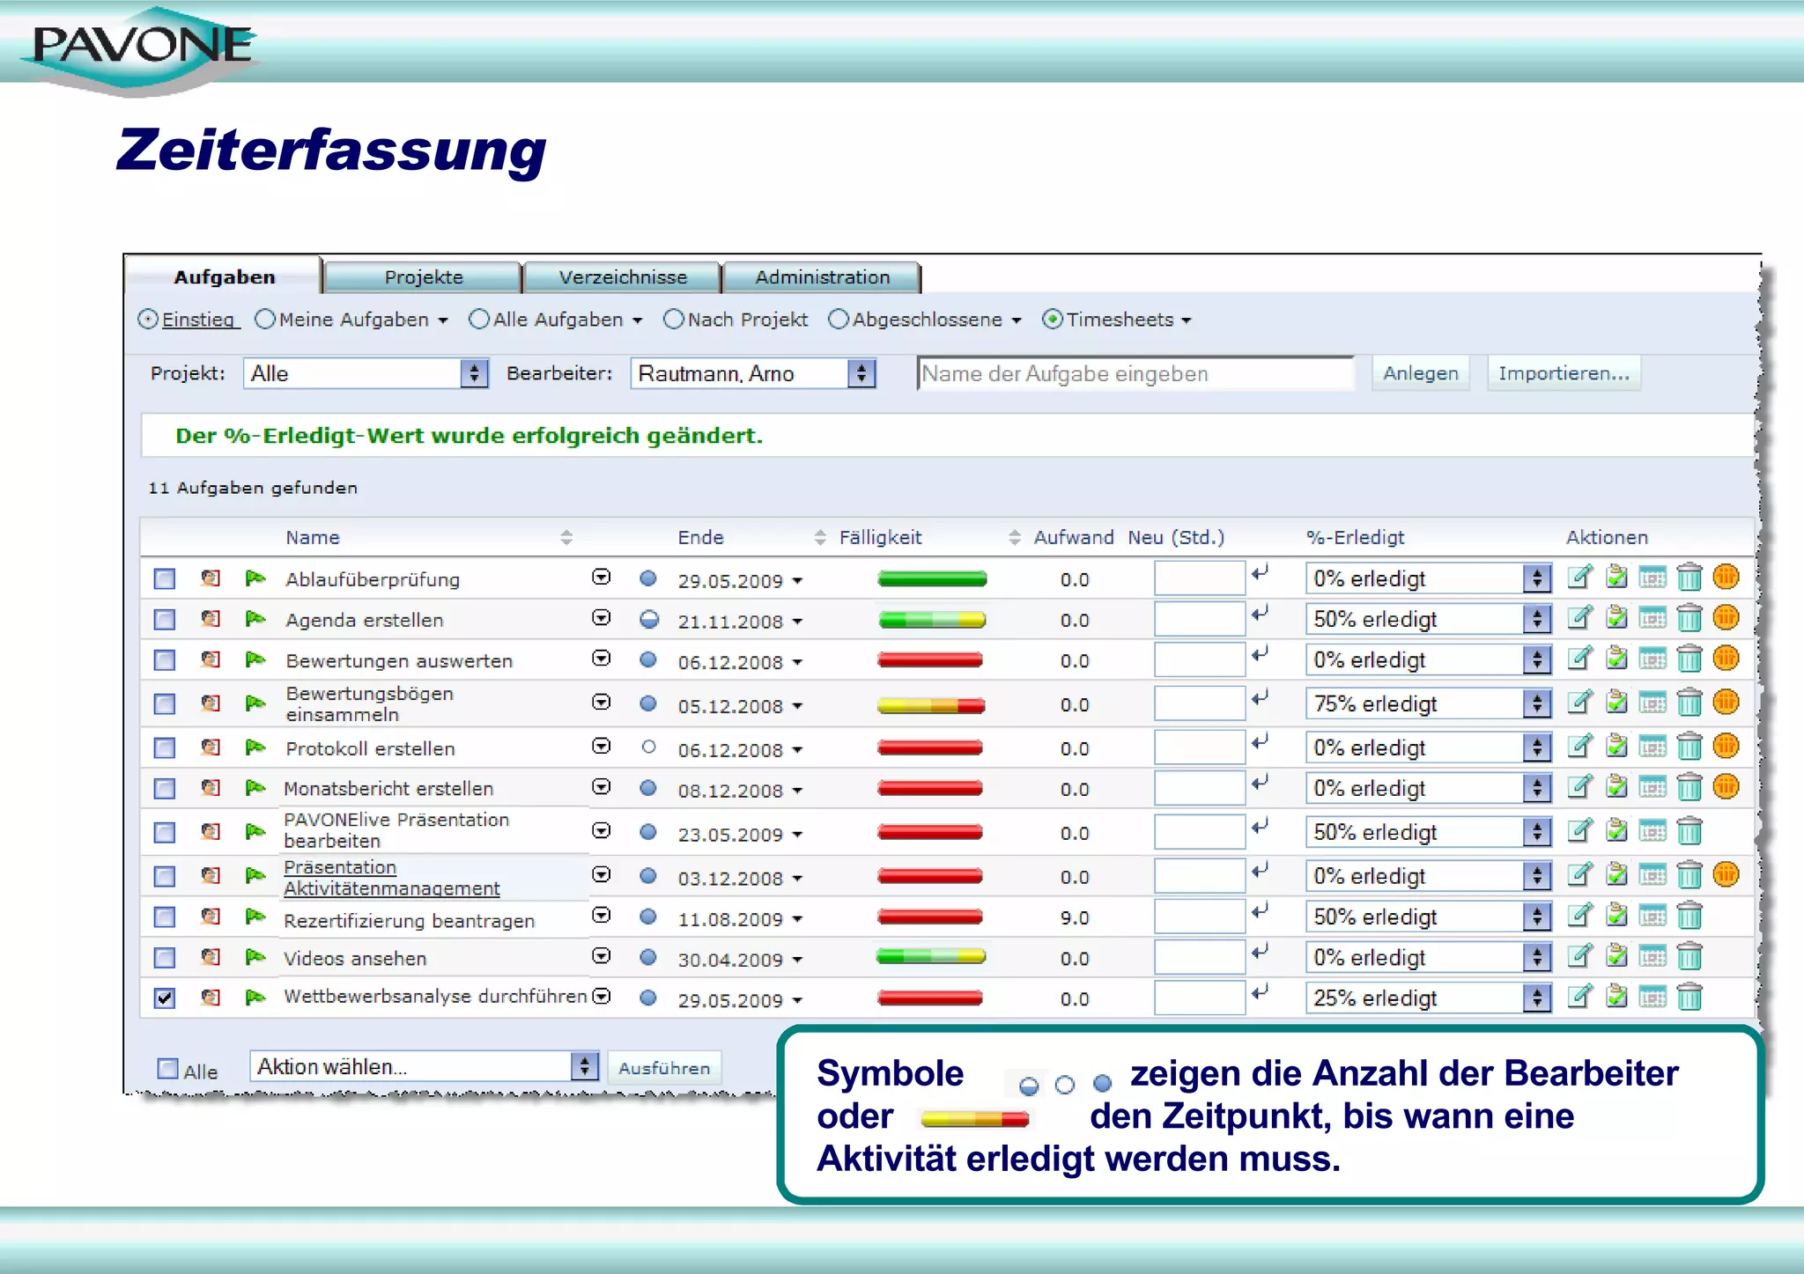Click the Name der Aufgabe input field
This screenshot has width=1804, height=1274.
(1135, 374)
